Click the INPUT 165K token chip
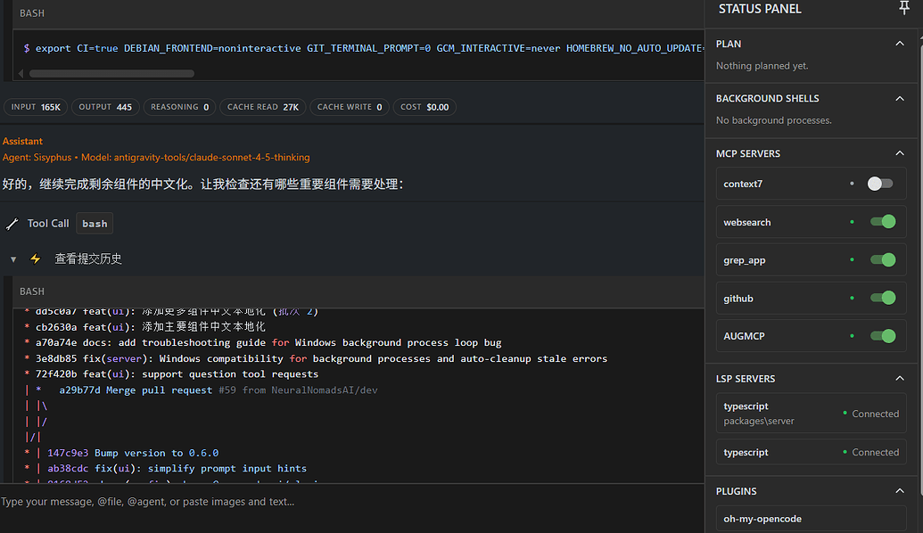 pos(36,107)
